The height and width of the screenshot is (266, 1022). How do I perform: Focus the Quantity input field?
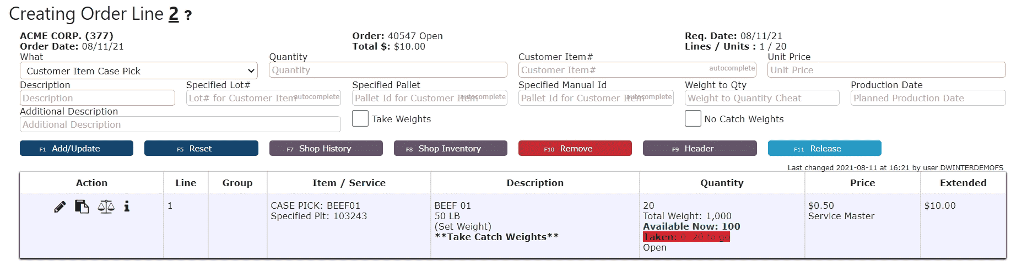tap(388, 70)
